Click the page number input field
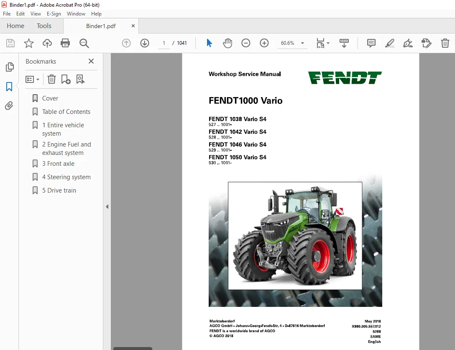This screenshot has width=455, height=350. pyautogui.click(x=164, y=43)
